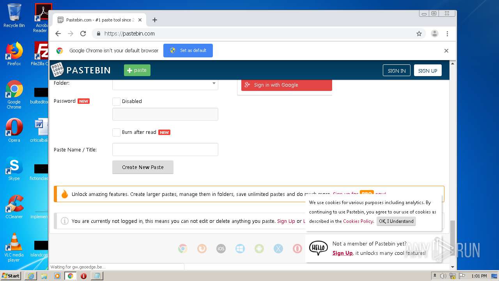Click the macOS X icon in footer

(278, 249)
